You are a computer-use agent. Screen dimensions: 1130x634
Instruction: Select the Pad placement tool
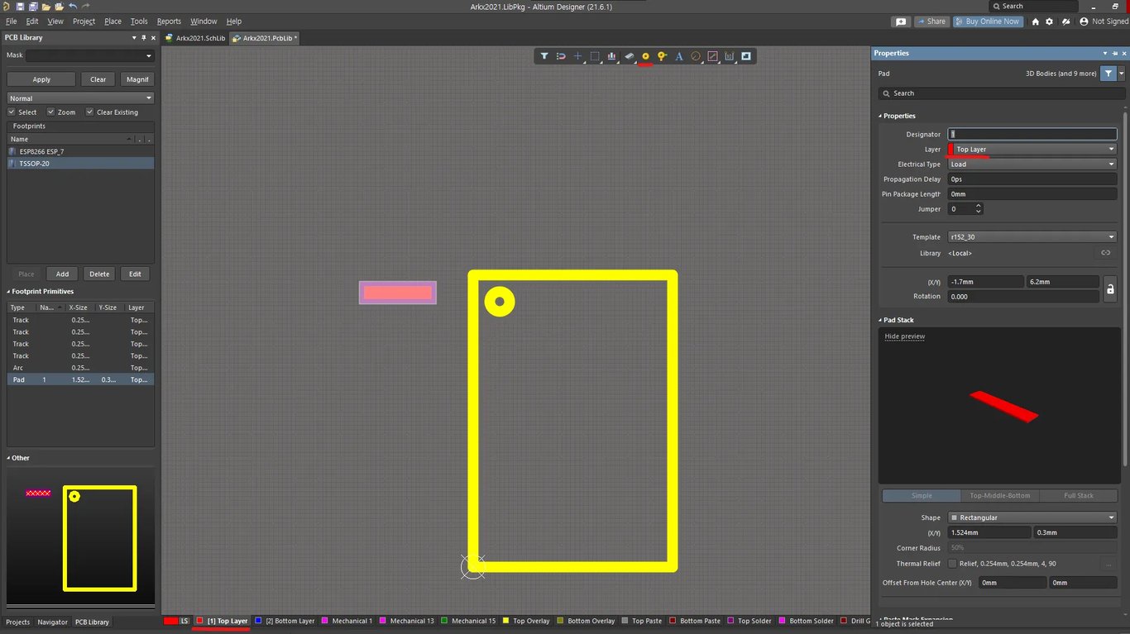[x=645, y=56]
